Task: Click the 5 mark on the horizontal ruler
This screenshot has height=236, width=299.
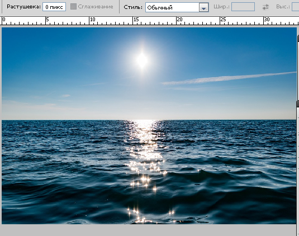Action: click(x=48, y=20)
